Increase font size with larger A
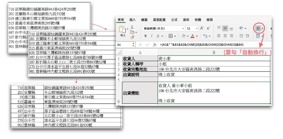This screenshot has width=283, height=139. (x=202, y=28)
